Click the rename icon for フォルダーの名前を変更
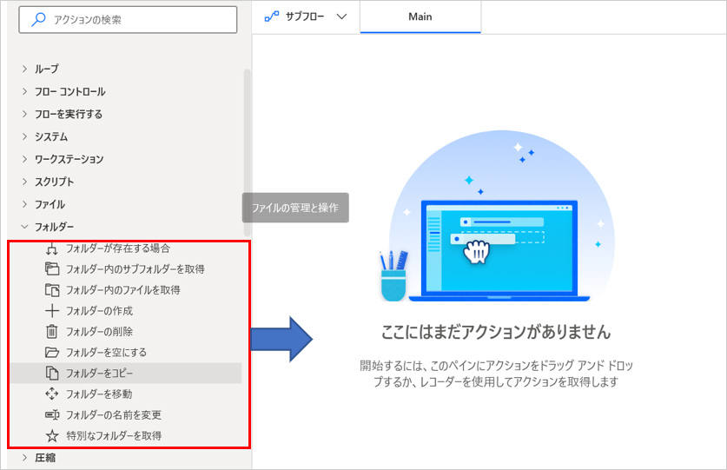Viewport: 727px width, 470px height. 51,414
